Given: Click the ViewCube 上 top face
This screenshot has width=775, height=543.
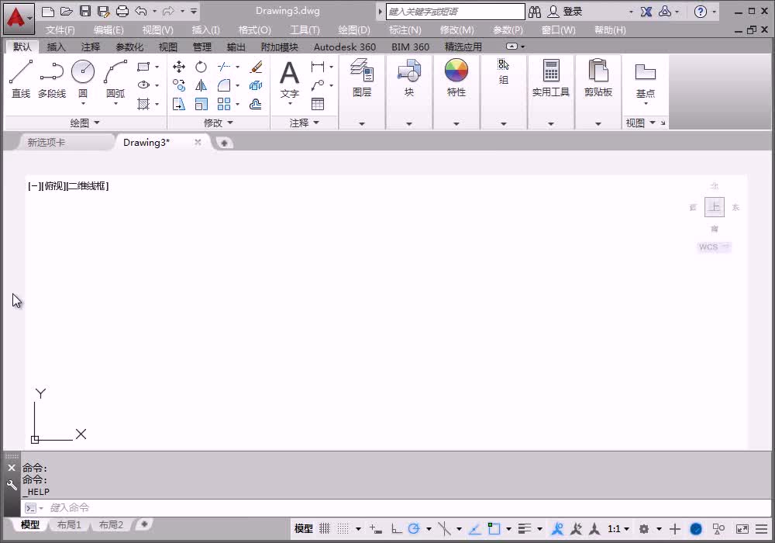Looking at the screenshot, I should click(x=715, y=207).
